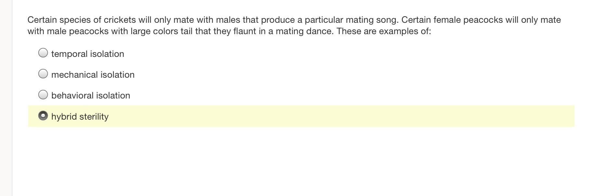Click the phrase 'These are examples of:'
606x196 pixels.
pos(384,31)
